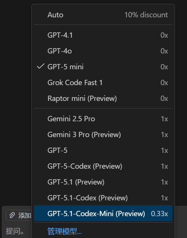The image size is (187, 238).
Task: Choose GPT-5.1-Codex (Preview)
Action: coord(103,198)
